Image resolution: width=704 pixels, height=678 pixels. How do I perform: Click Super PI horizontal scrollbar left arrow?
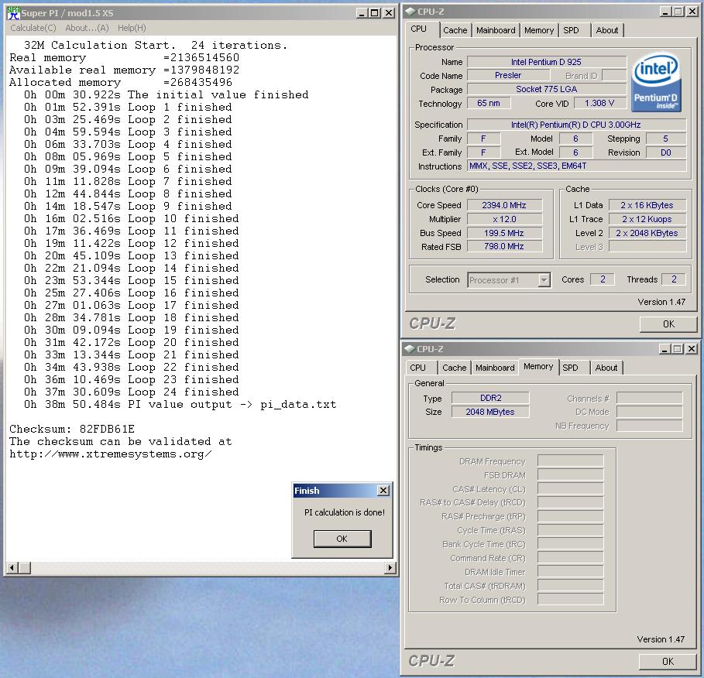coord(12,568)
